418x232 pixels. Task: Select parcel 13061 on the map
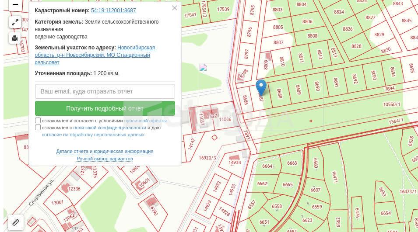coord(57,202)
